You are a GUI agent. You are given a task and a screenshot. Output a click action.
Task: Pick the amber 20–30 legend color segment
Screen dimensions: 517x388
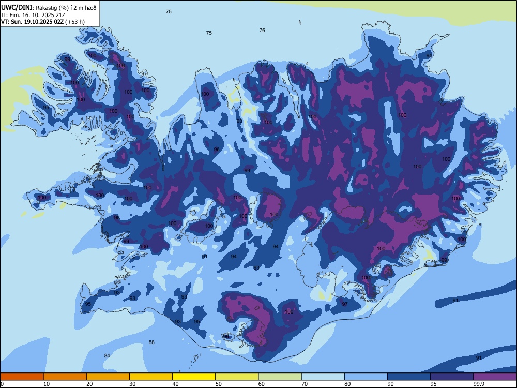pyautogui.click(x=108, y=377)
